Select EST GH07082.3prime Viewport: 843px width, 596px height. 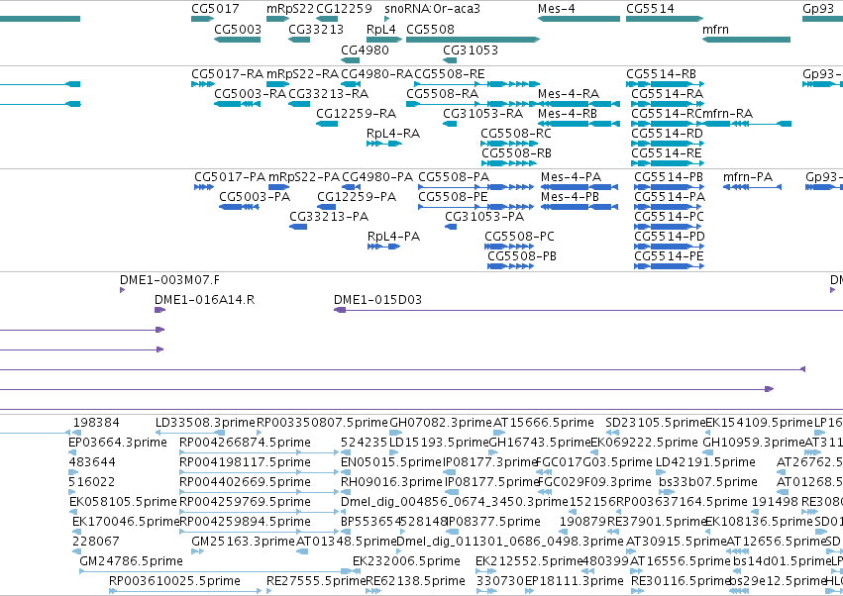pos(393,433)
